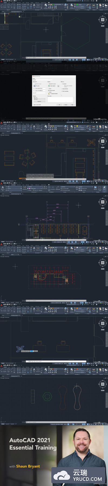Click SCALE Specify base point command line
108x486 pixels.
57,361
